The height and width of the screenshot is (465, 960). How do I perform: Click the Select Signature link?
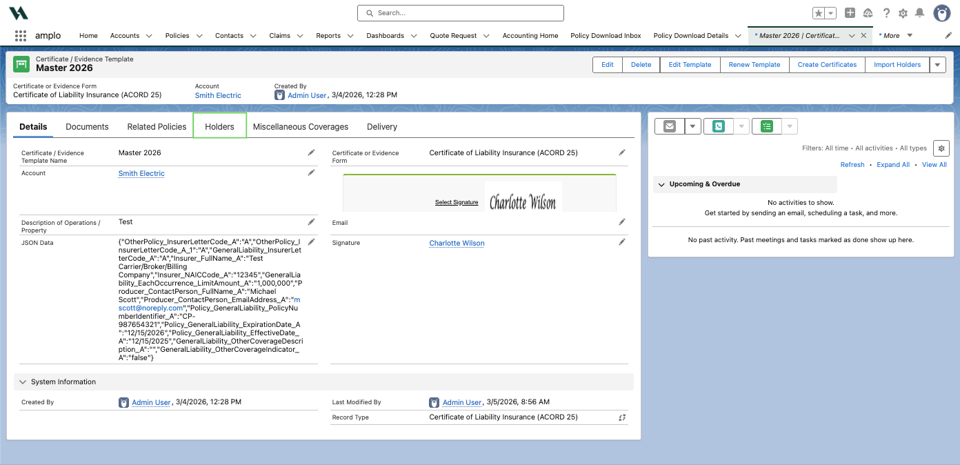457,202
